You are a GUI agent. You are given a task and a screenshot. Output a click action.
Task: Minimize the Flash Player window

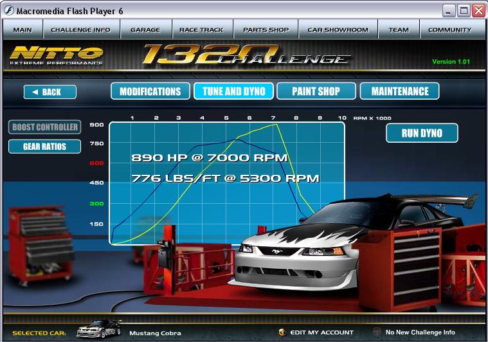pos(448,11)
